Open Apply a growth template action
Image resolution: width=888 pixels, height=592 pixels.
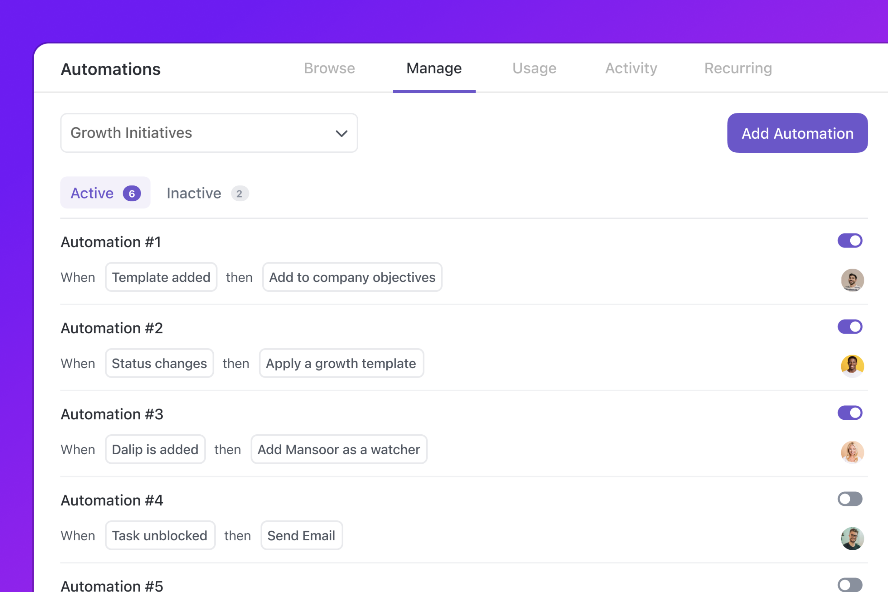pyautogui.click(x=341, y=363)
